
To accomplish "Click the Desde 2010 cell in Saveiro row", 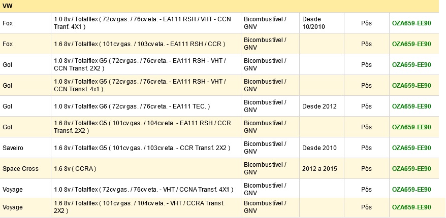I will tap(322, 148).
